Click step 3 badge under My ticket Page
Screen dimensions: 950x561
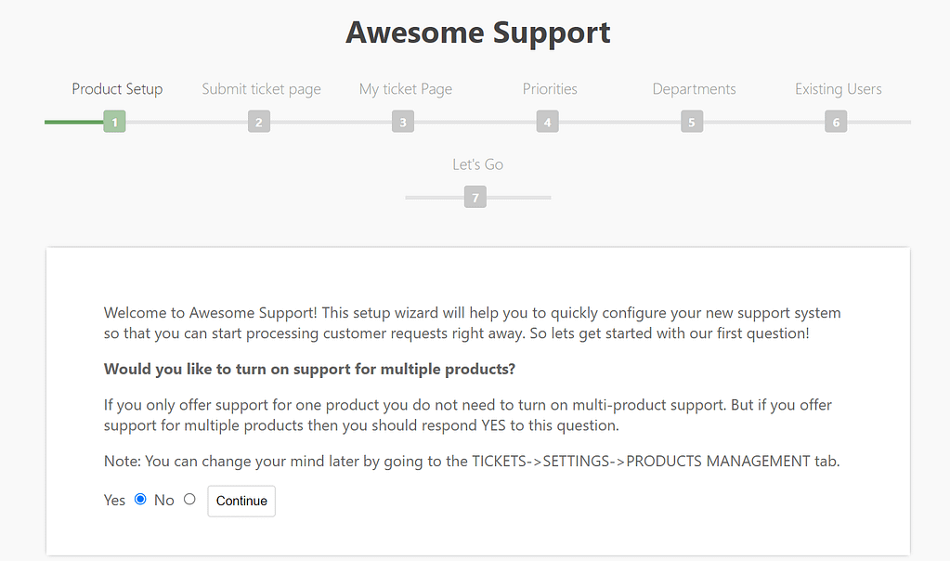pyautogui.click(x=402, y=121)
